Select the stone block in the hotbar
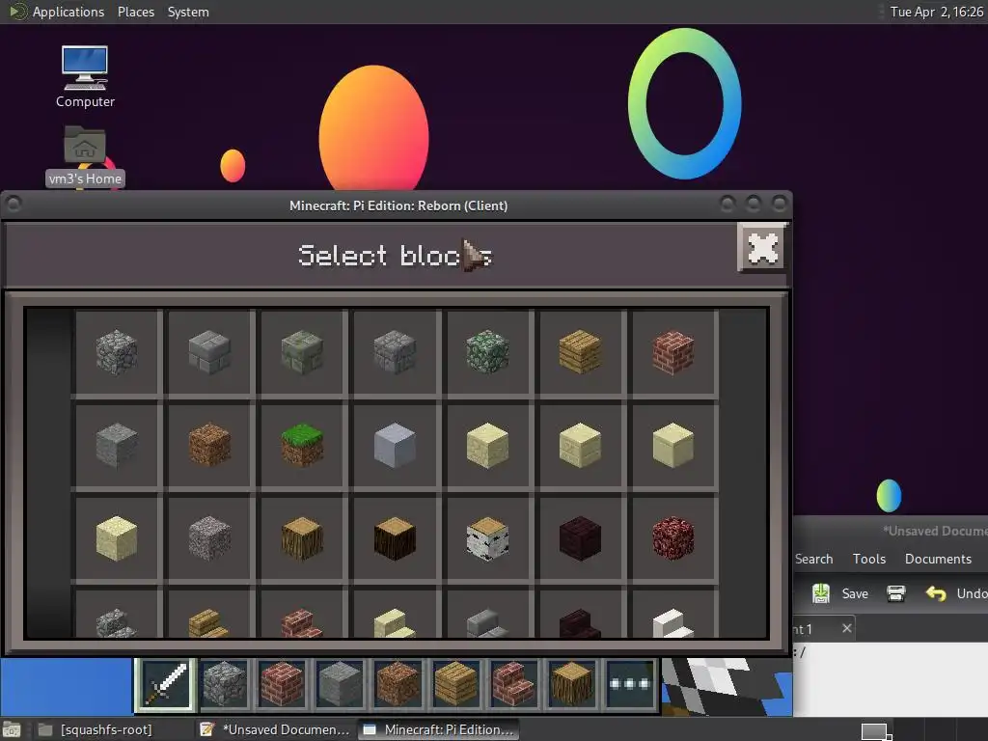The image size is (988, 741). [340, 684]
